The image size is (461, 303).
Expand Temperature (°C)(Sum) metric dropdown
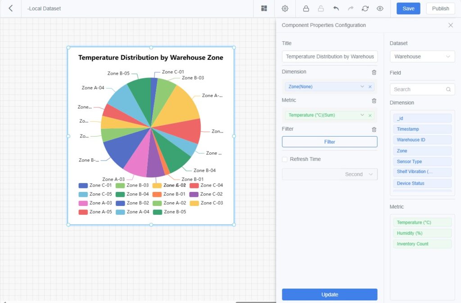(362, 115)
